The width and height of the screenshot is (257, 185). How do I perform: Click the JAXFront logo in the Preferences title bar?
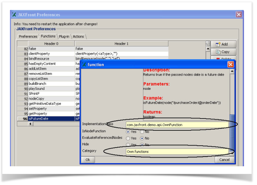[x=14, y=15]
